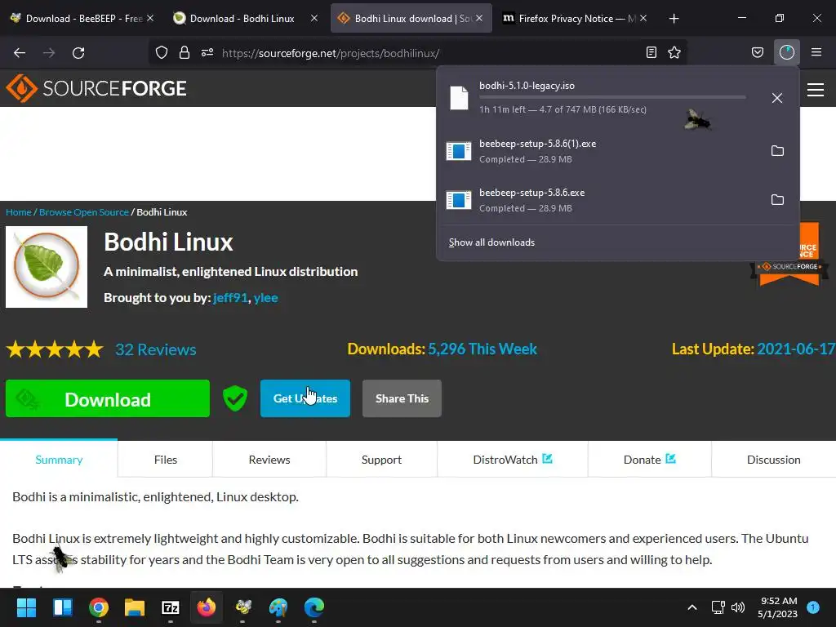
Task: Open the Paint palette app in taskbar
Action: 278,607
